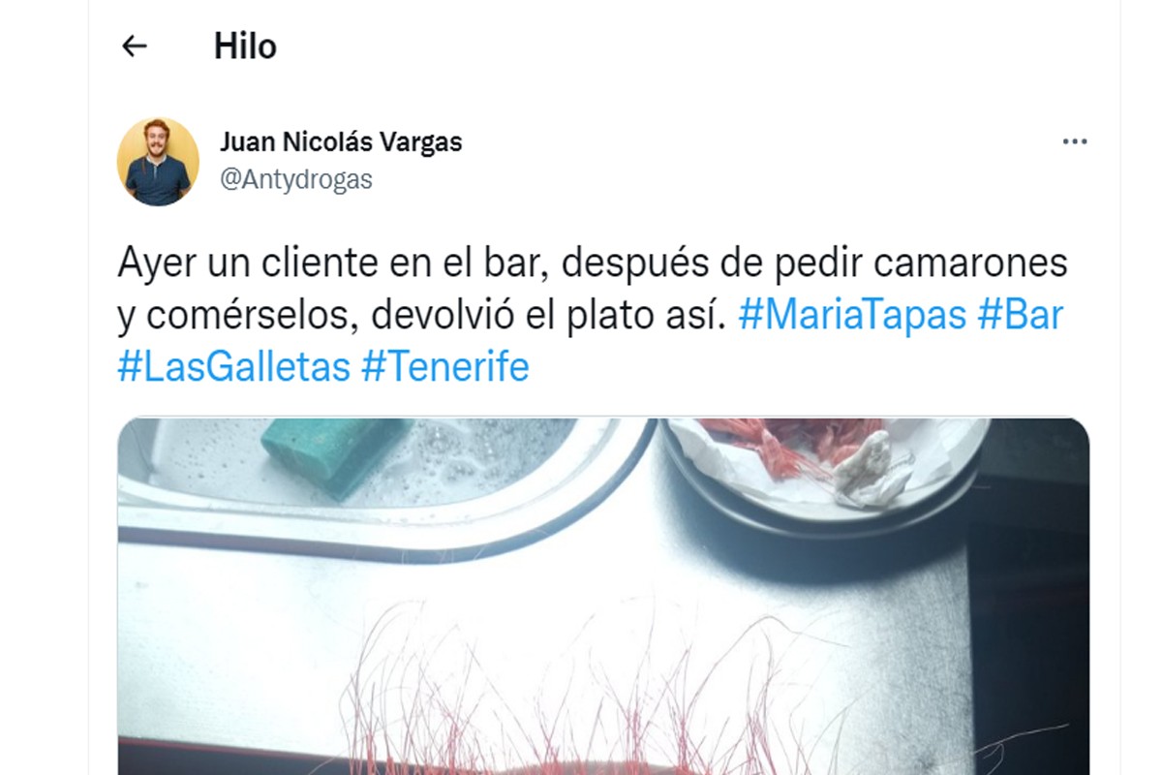
Task: Click the tweet body text
Action: pos(592,315)
